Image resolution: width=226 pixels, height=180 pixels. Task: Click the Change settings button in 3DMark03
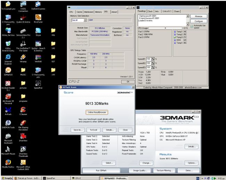146,163
